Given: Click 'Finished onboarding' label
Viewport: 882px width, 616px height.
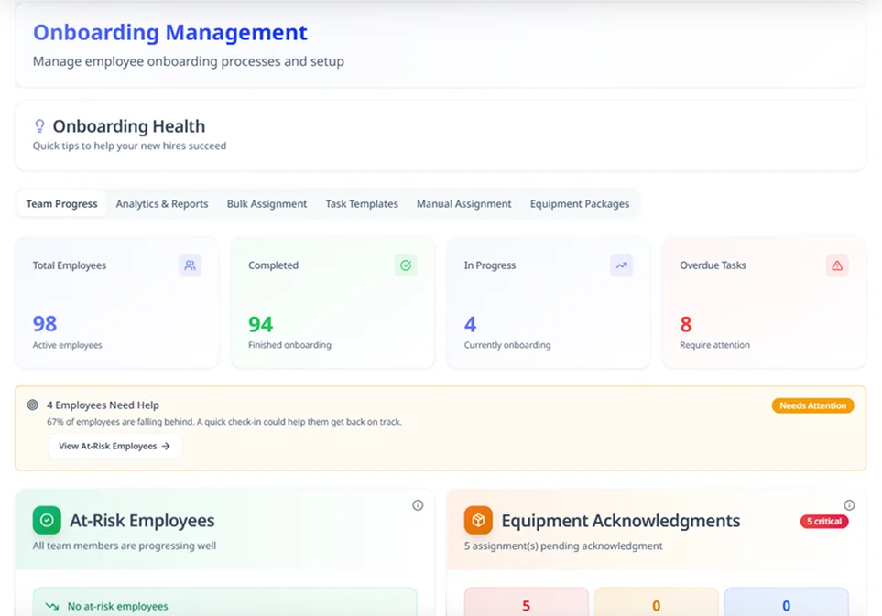Looking at the screenshot, I should tap(289, 345).
